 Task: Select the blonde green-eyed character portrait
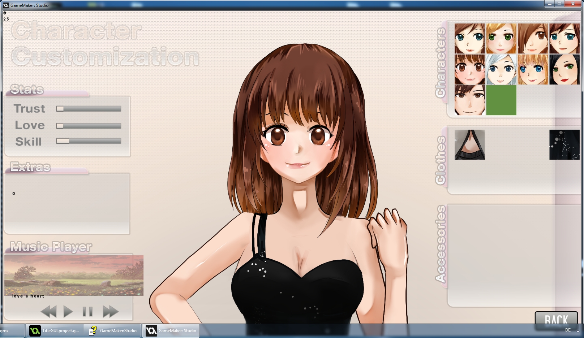[501, 39]
